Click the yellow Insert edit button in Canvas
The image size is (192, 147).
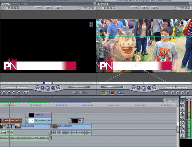[104, 93]
